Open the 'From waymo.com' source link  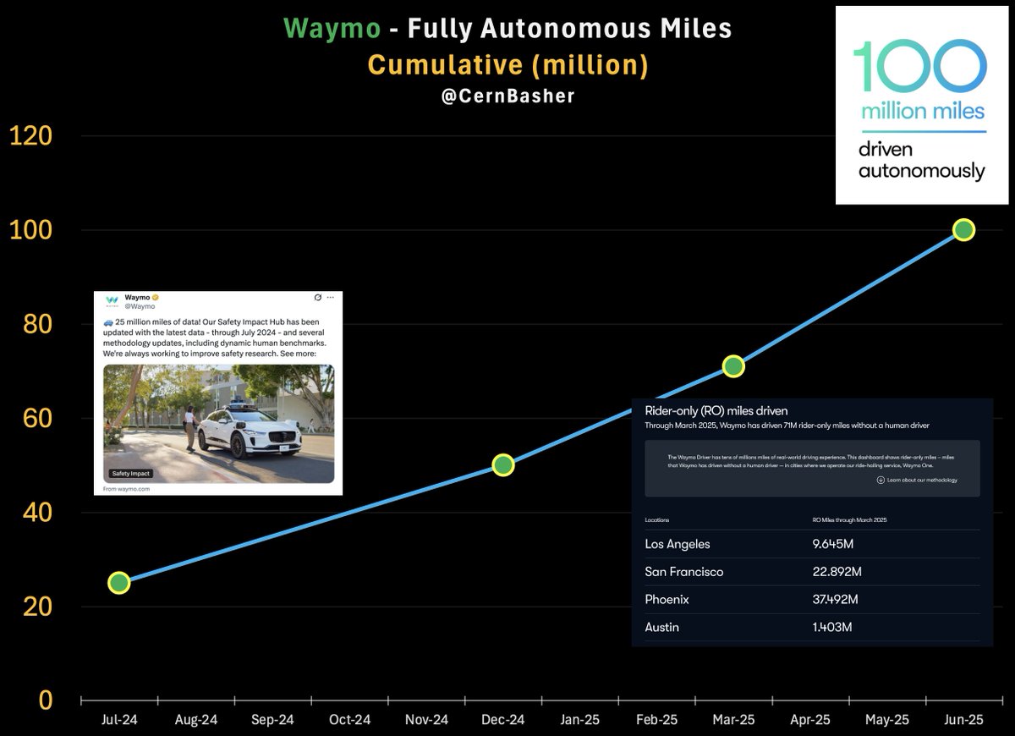click(x=127, y=489)
